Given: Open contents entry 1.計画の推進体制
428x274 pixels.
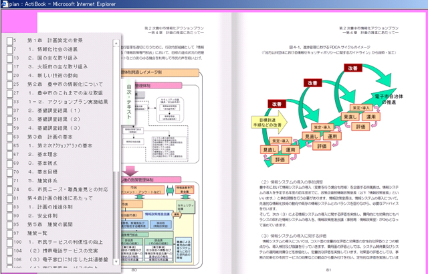Looking at the screenshot, I should (x=51, y=207).
